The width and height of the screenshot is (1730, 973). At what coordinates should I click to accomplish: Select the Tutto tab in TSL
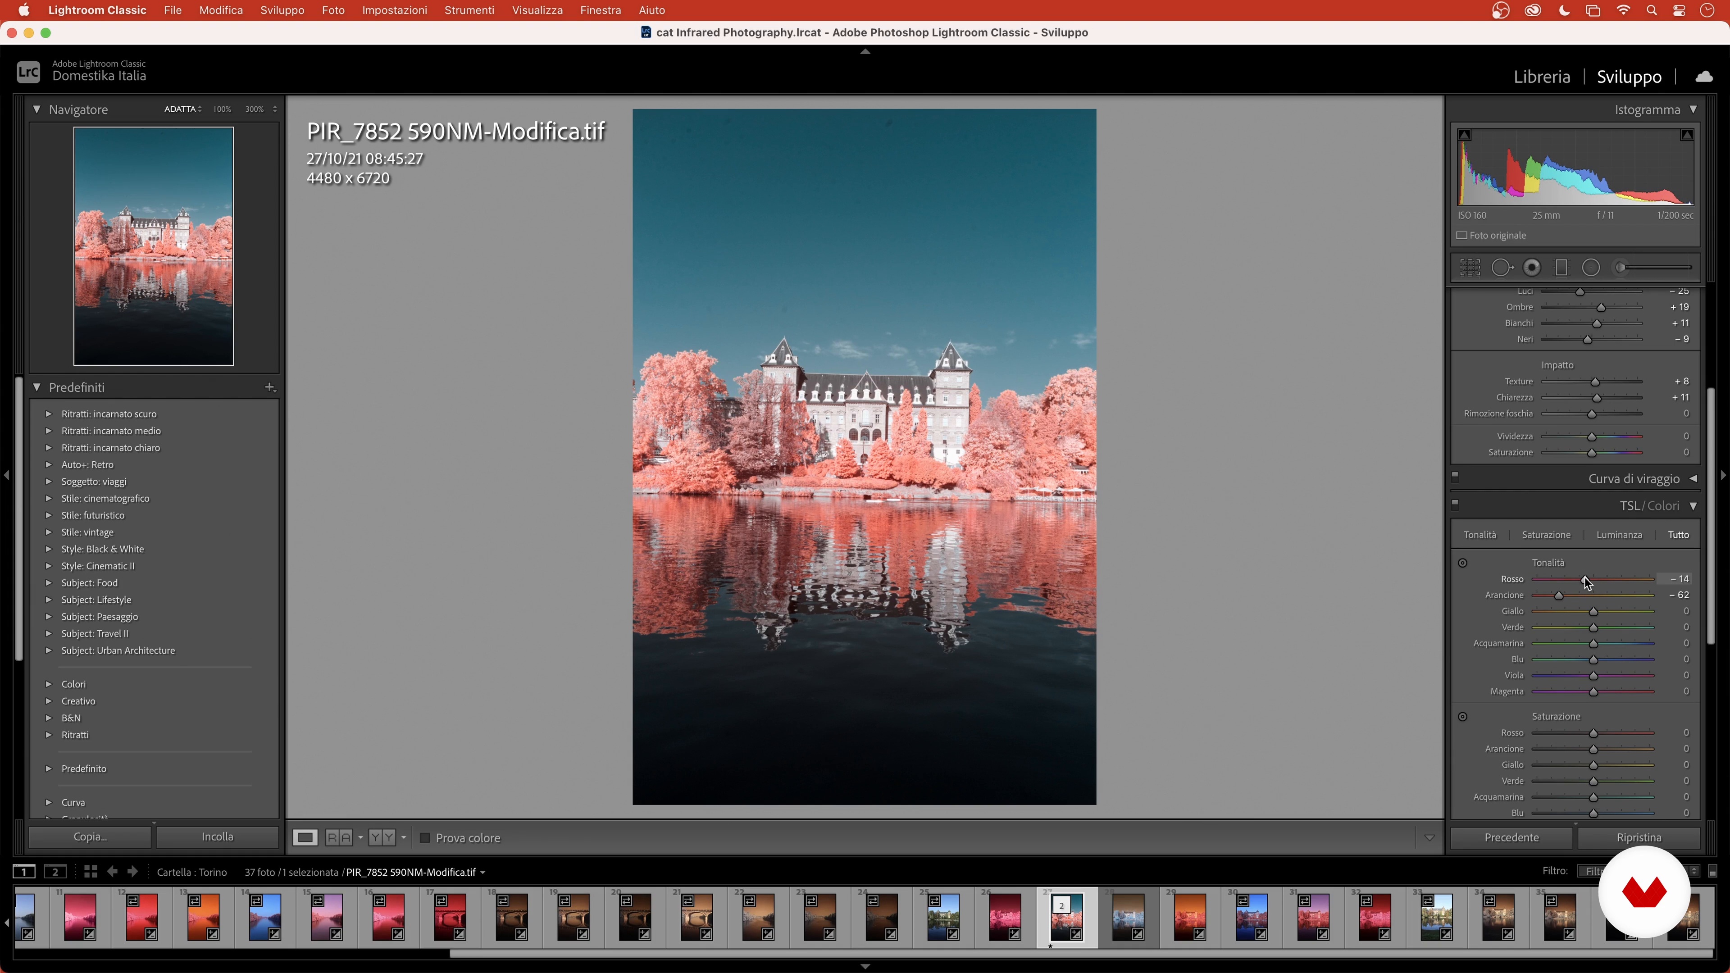pyautogui.click(x=1678, y=535)
